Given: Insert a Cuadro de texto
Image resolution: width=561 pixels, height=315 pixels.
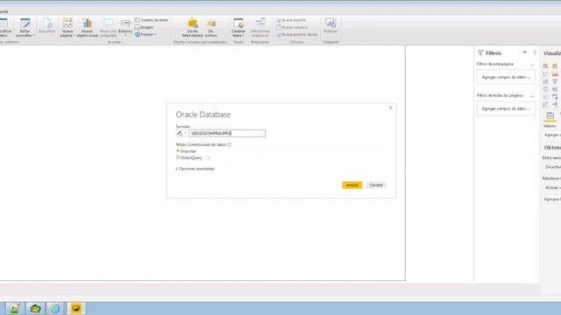Looking at the screenshot, I should (152, 20).
